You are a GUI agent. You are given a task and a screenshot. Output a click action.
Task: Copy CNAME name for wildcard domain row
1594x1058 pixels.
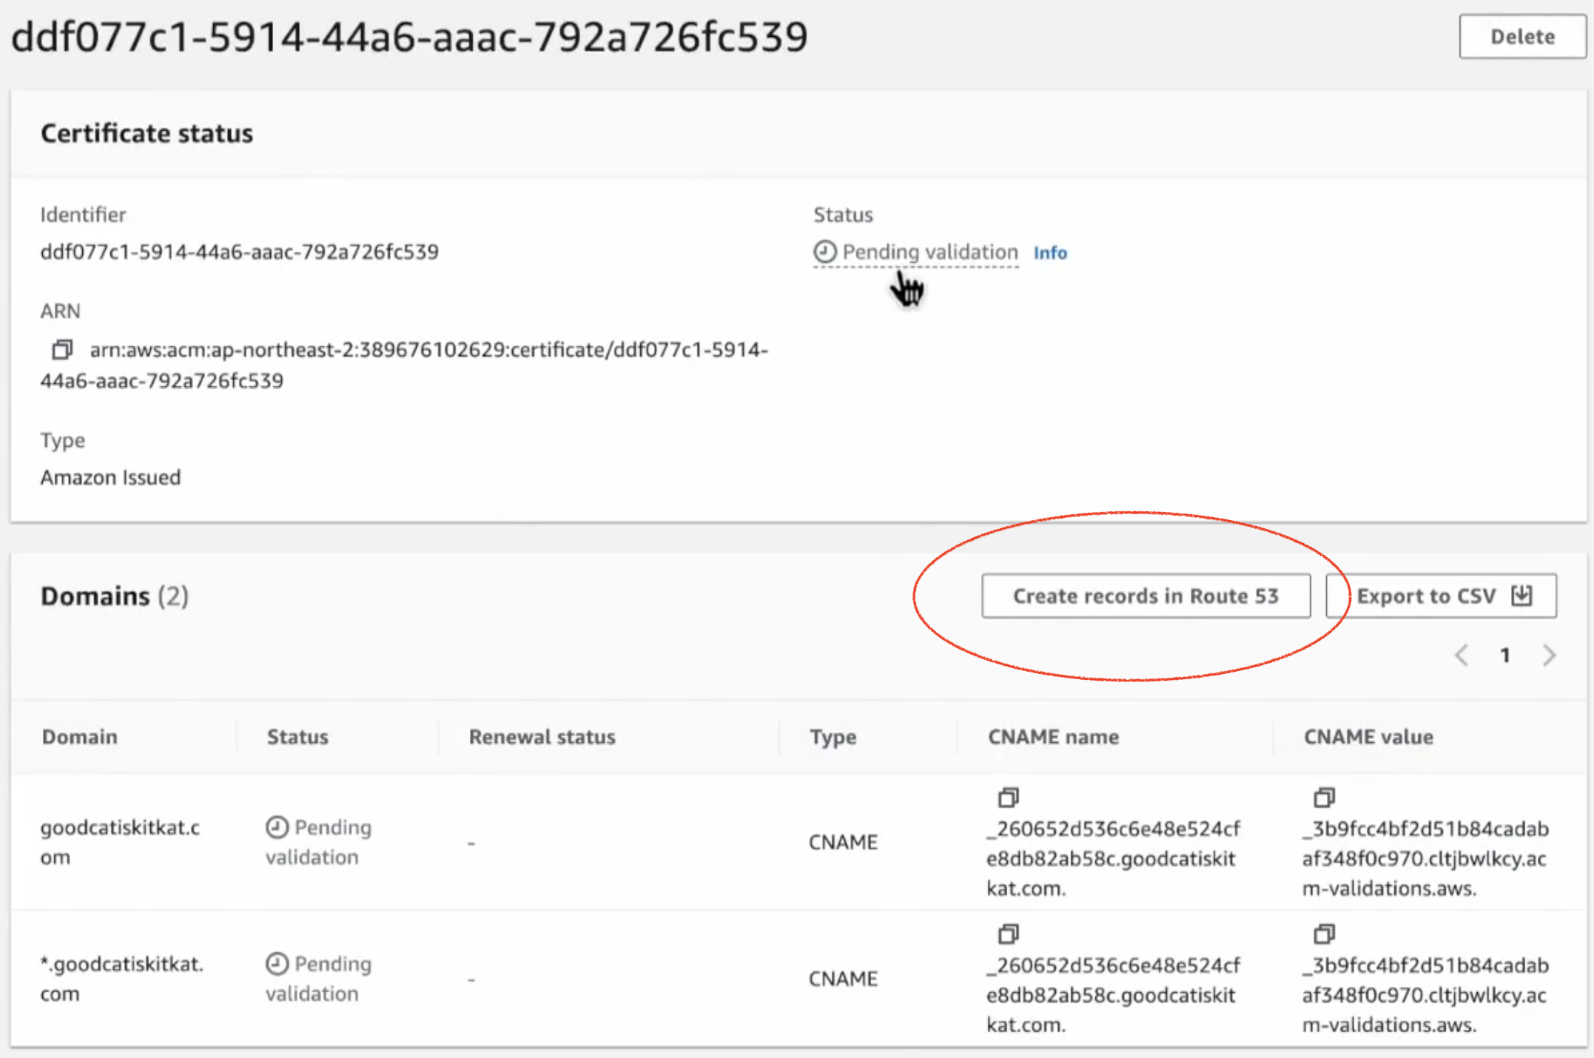click(1007, 934)
